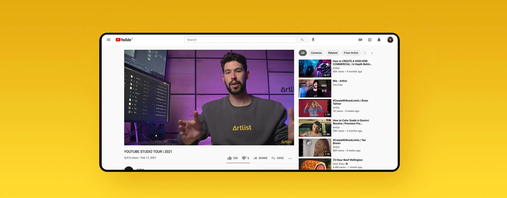Open the Tan Brown video thumbnail
The width and height of the screenshot is (507, 198).
point(315,148)
